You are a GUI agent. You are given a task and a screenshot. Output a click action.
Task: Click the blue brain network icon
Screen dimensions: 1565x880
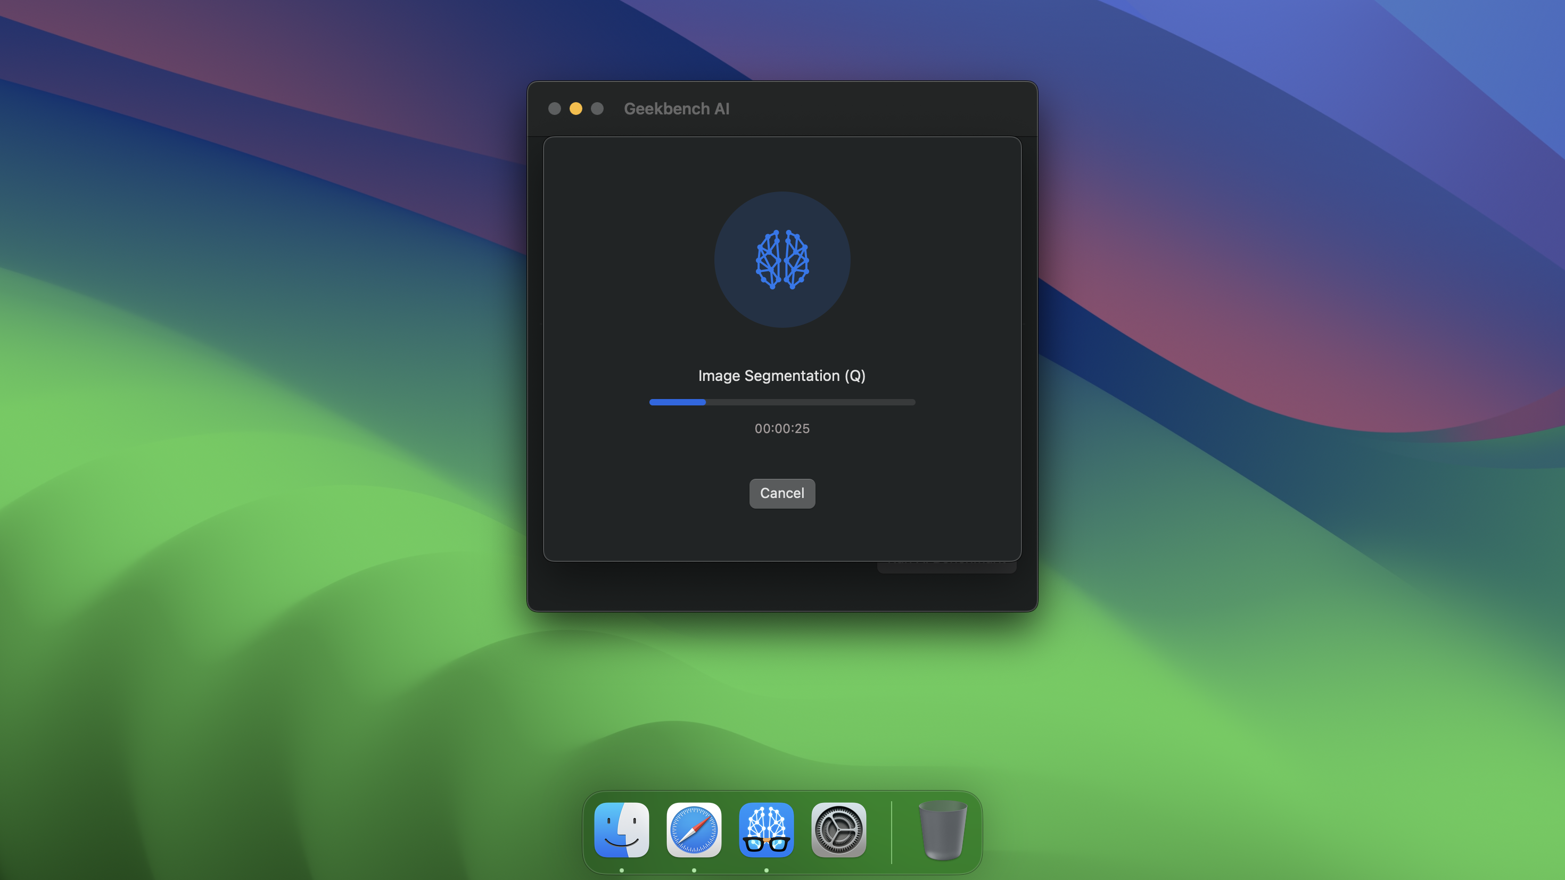click(782, 259)
